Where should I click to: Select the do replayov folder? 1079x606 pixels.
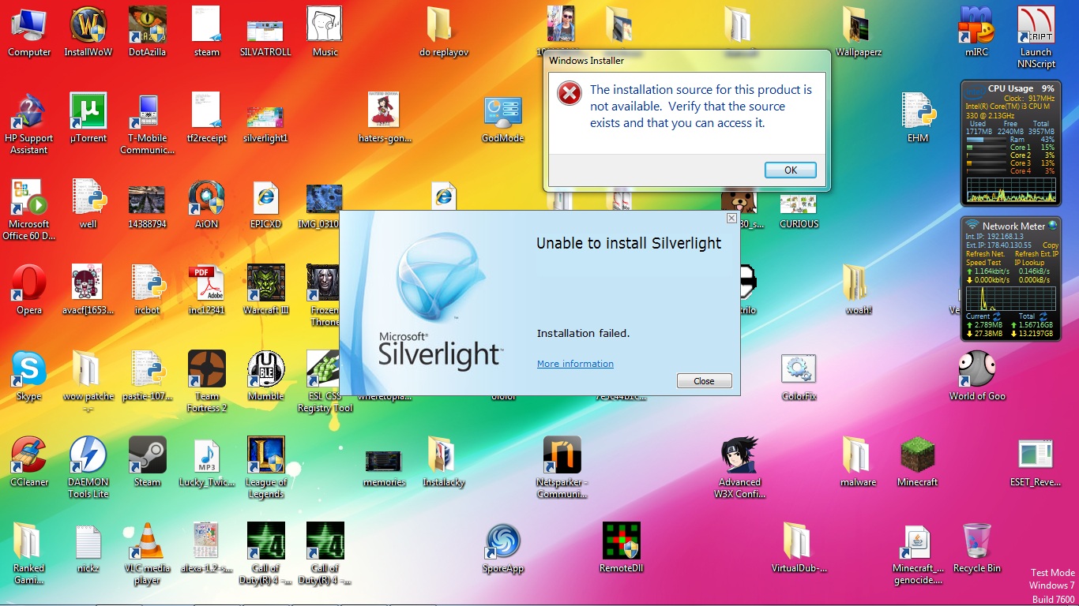[x=444, y=32]
